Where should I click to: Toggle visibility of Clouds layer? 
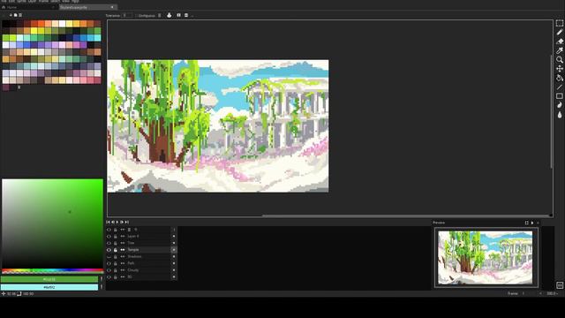109,270
